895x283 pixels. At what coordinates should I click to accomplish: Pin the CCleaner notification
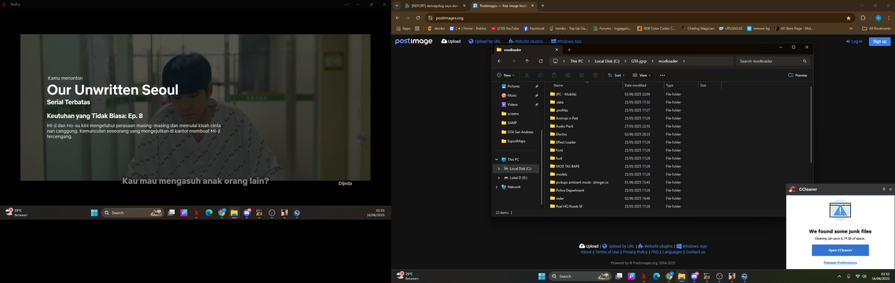[884, 189]
